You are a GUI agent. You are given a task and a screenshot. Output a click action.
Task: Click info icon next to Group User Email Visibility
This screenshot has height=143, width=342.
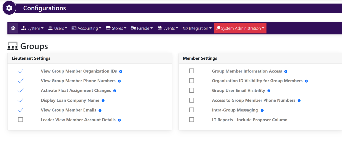[x=269, y=91]
